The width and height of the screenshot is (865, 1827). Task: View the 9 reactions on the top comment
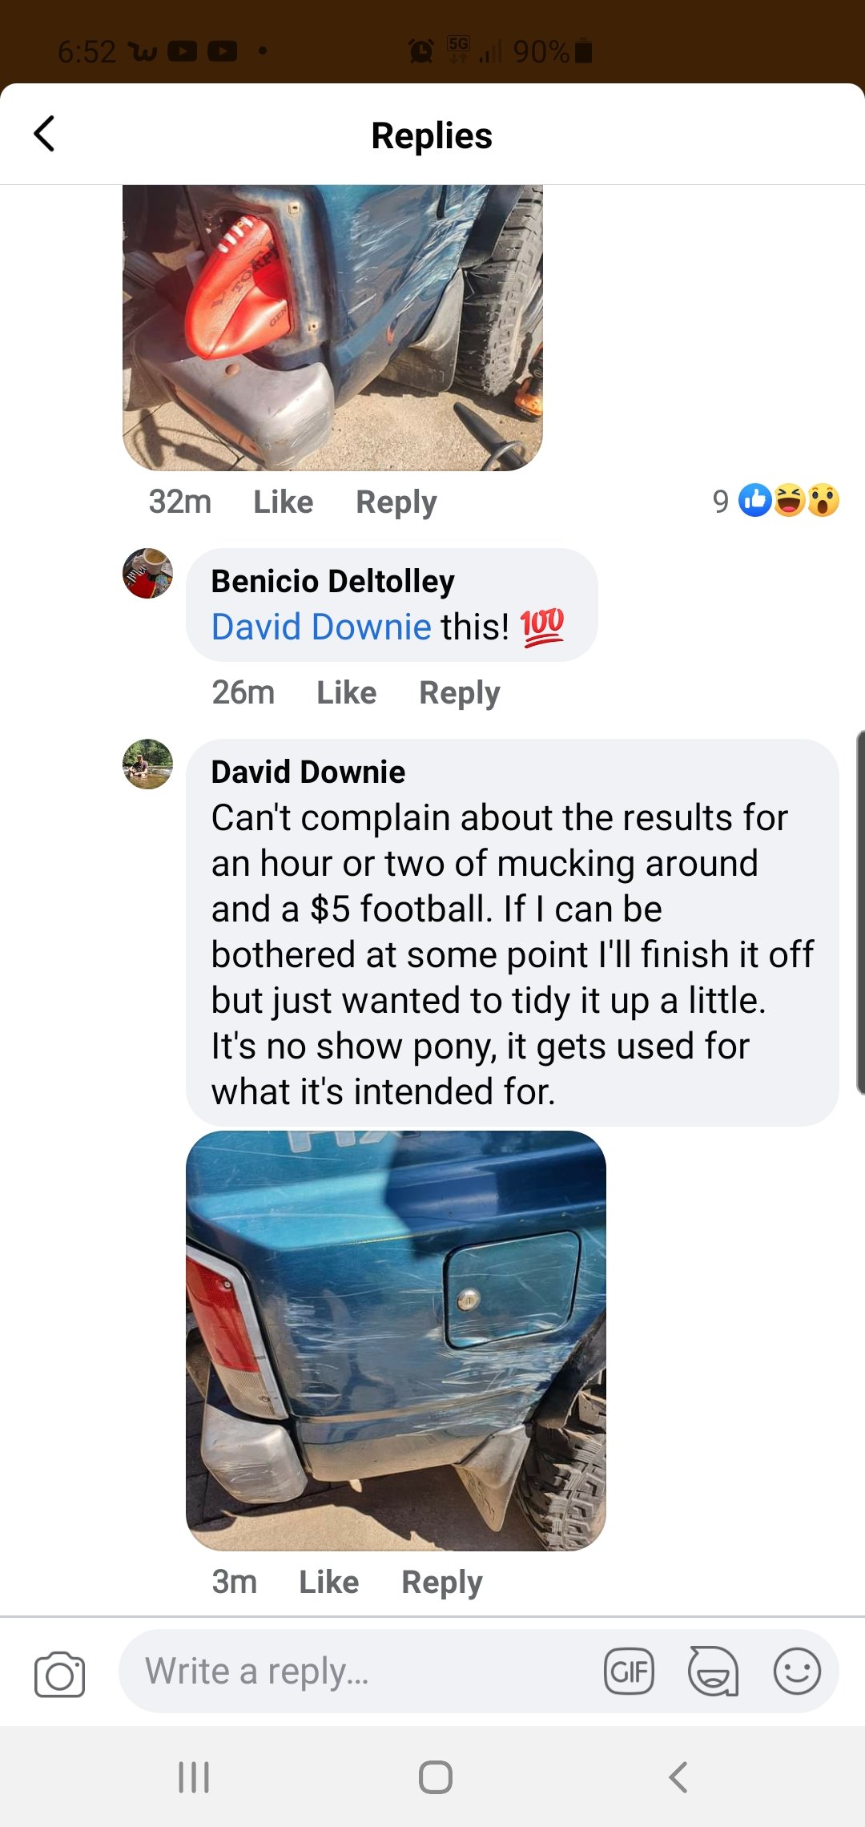pyautogui.click(x=775, y=501)
